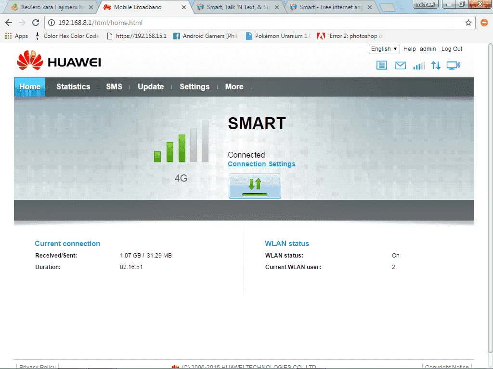Viewport: 493px width, 369px height.
Task: Open a new browser tab
Action: click(387, 8)
